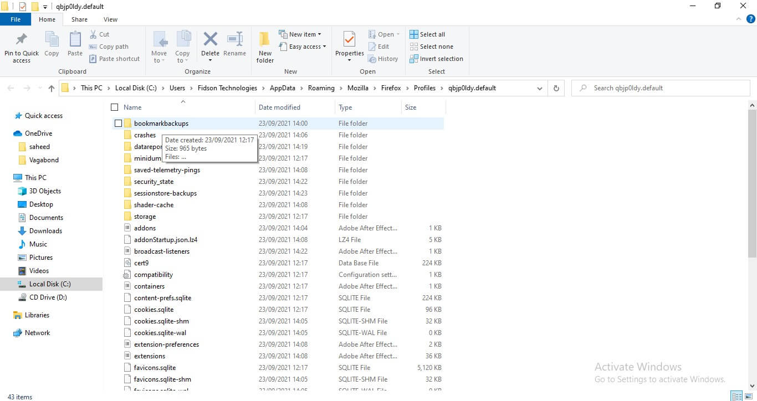Switch to the View tab
The image size is (757, 401).
(x=110, y=19)
